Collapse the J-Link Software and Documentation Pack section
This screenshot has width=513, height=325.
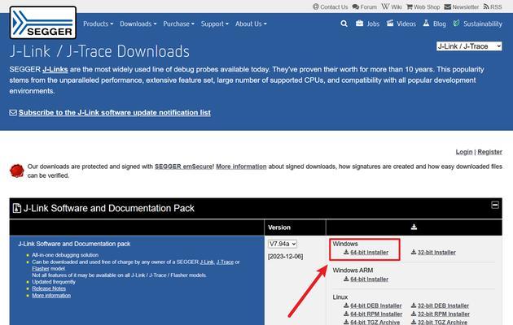click(x=495, y=206)
